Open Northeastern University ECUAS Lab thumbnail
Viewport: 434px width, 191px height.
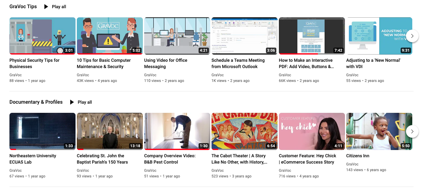(x=42, y=131)
